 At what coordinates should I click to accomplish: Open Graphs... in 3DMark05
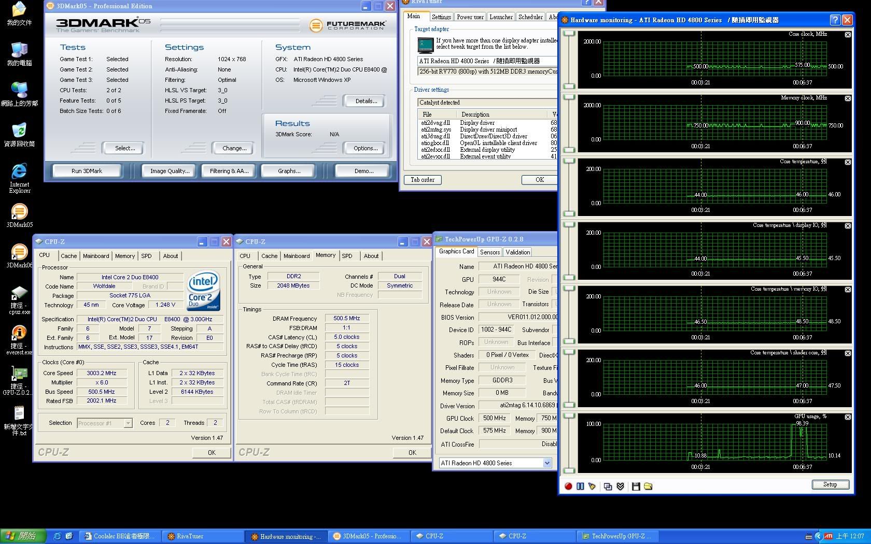coord(289,171)
